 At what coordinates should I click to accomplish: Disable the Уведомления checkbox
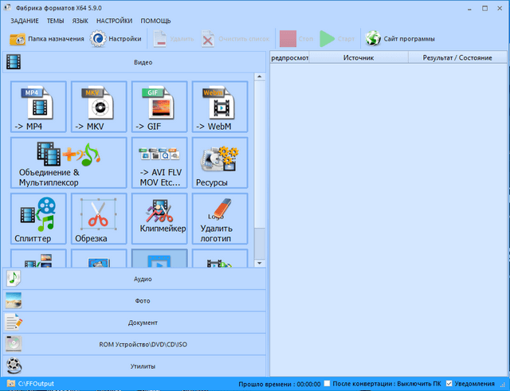tap(451, 384)
